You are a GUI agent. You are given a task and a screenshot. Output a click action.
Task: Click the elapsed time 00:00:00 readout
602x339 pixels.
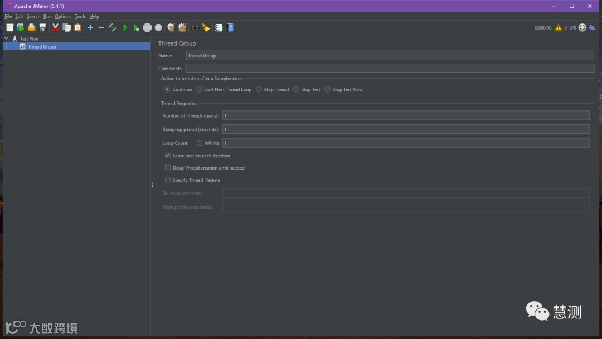(x=543, y=28)
